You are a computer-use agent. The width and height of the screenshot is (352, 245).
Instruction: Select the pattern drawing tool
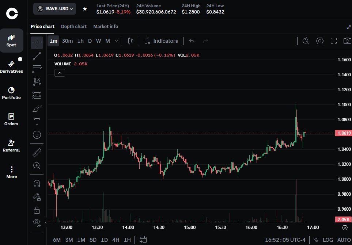(x=37, y=82)
